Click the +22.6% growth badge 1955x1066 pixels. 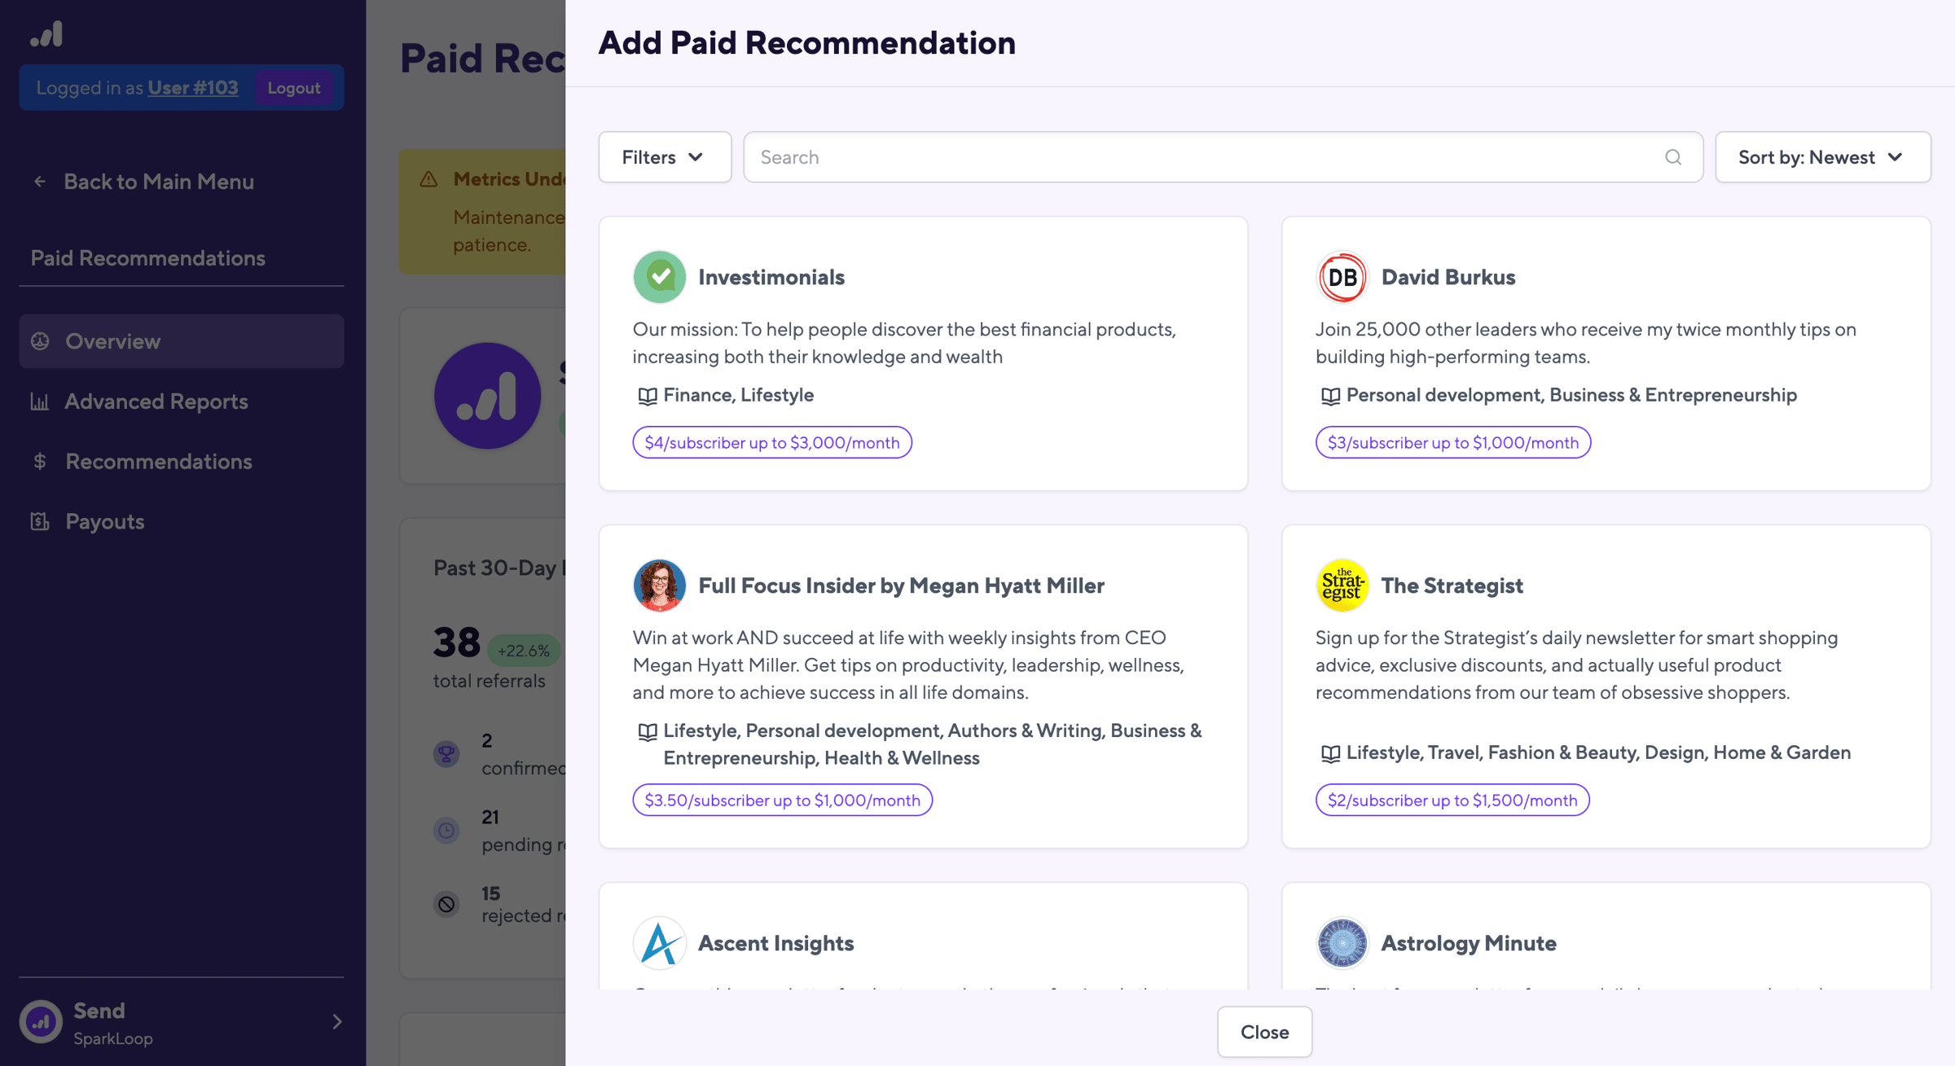(524, 651)
